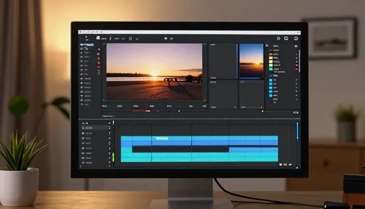
Task: Click the cloud-shaped icon at top right
Action: [296, 39]
